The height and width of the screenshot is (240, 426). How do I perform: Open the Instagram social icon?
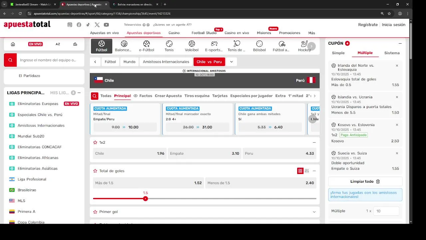[70, 25]
